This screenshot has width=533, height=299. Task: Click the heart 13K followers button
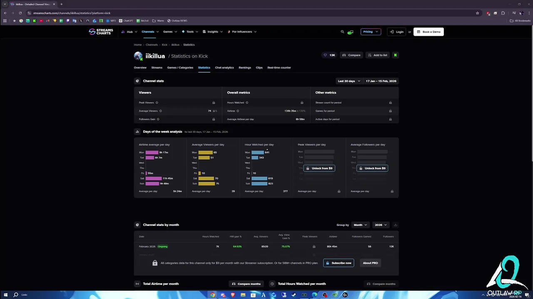click(329, 55)
